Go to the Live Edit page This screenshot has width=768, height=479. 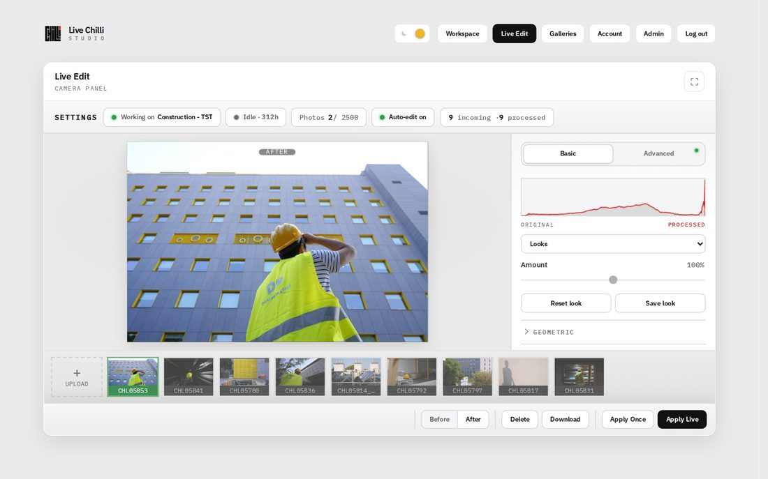pos(515,33)
